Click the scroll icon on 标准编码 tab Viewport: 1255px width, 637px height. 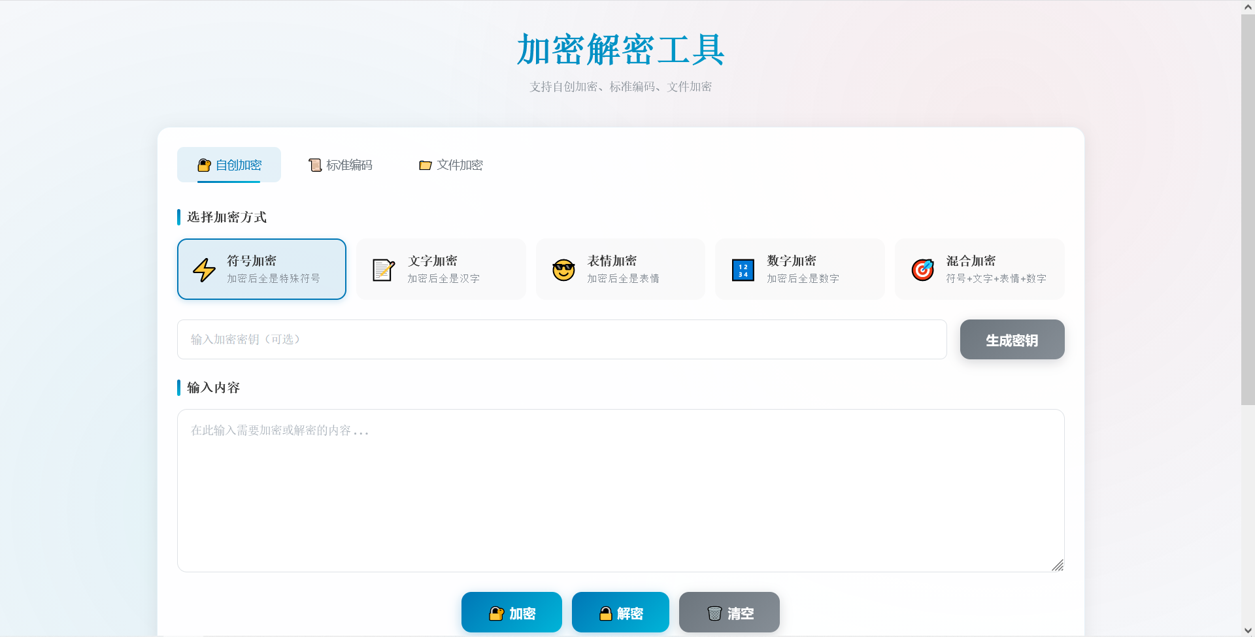315,165
